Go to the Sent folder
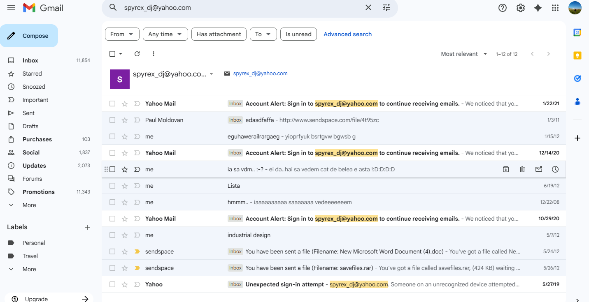This screenshot has height=302, width=589. click(x=29, y=113)
